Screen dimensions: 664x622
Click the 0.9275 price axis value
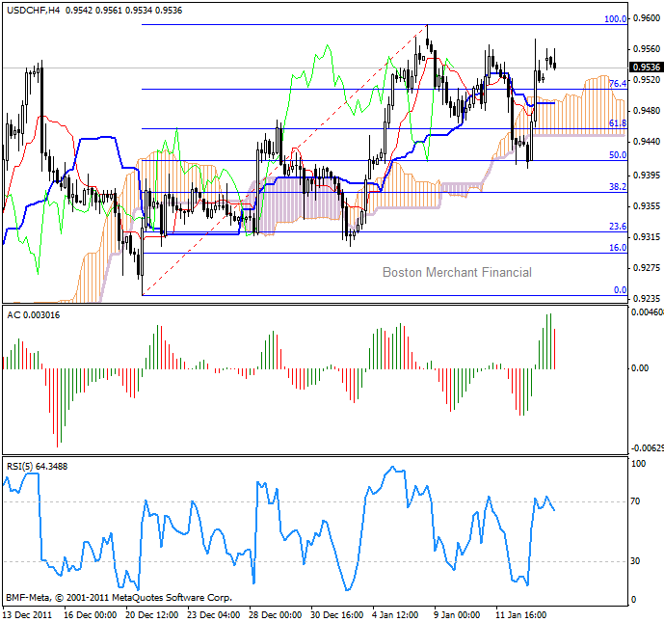point(647,268)
